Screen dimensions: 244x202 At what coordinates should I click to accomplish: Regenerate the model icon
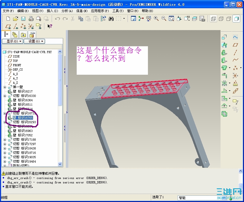pos(103,19)
